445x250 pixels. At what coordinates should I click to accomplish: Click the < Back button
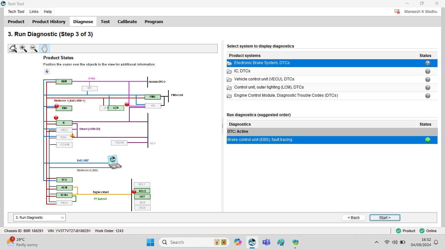click(353, 217)
